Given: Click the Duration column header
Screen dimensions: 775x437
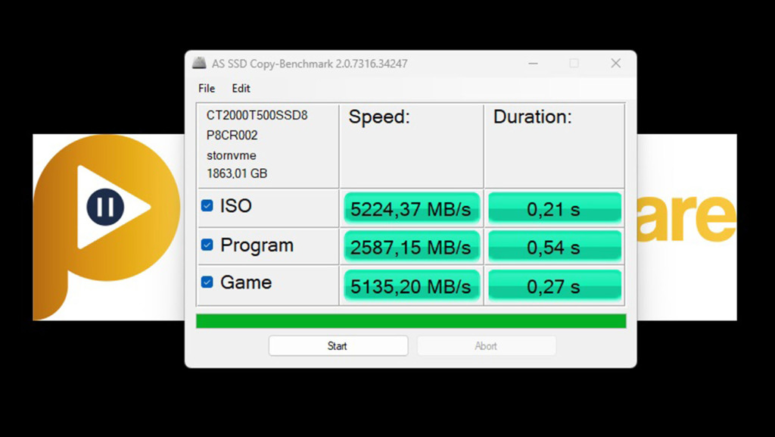Looking at the screenshot, I should click(532, 117).
